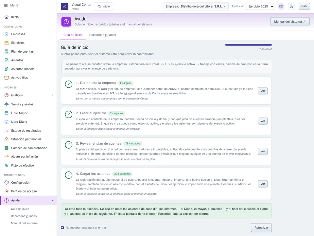Open the Ejercicio 2025 dropdown

pyautogui.click(x=260, y=7)
